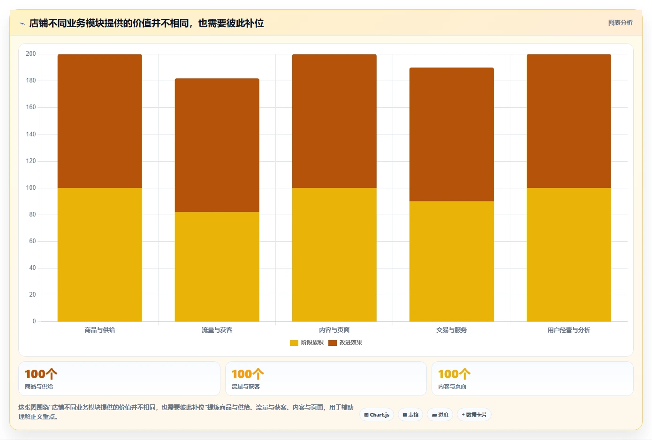Click the brown 改进效果 bar for 交易与服务
The width and height of the screenshot is (652, 440).
click(x=452, y=134)
